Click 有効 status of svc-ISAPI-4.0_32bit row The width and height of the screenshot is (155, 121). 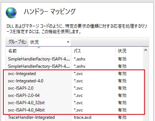(122, 103)
